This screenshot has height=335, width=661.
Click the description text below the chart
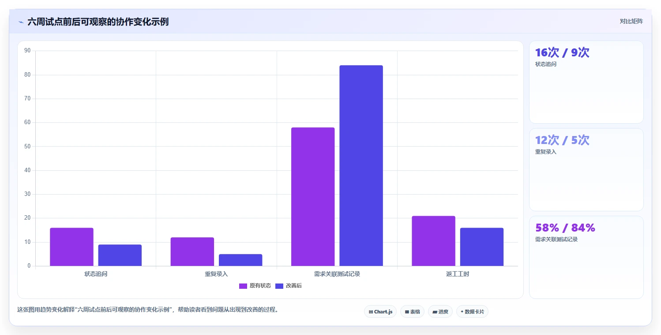(x=148, y=309)
